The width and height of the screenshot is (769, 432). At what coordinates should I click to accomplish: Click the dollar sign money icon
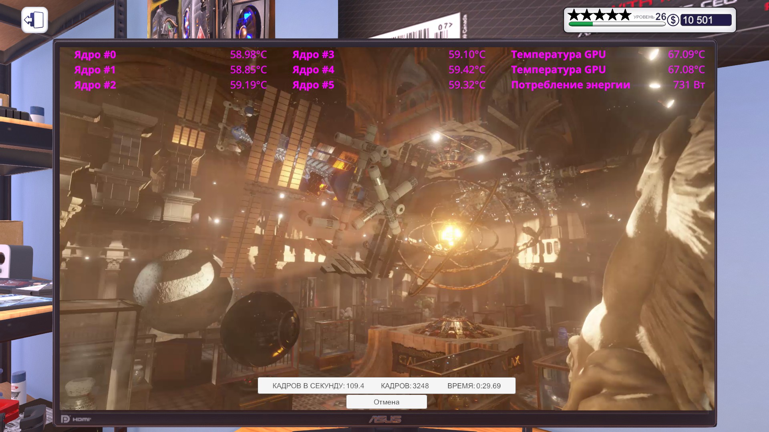click(673, 20)
